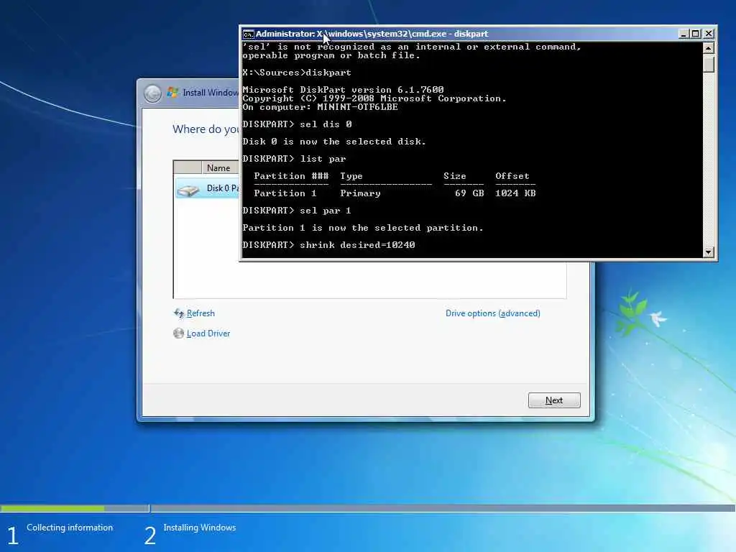
Task: Click scroll down arrow in command window
Action: point(709,252)
